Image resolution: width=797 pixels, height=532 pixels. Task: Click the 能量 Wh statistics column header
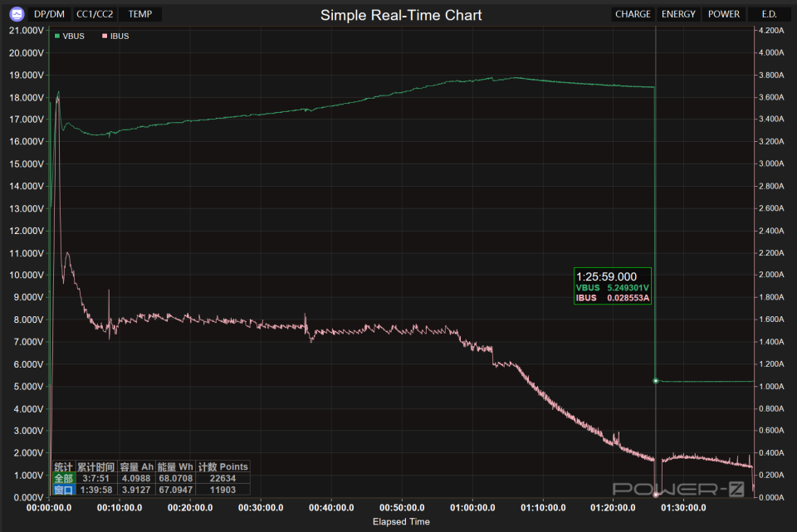tap(175, 467)
